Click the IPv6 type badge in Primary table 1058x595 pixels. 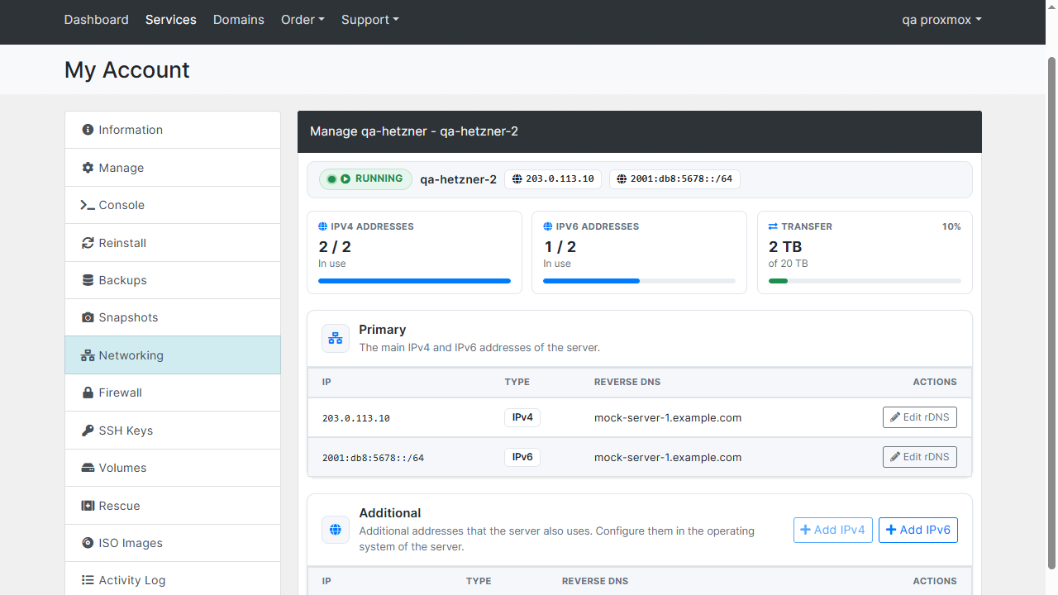coord(522,457)
